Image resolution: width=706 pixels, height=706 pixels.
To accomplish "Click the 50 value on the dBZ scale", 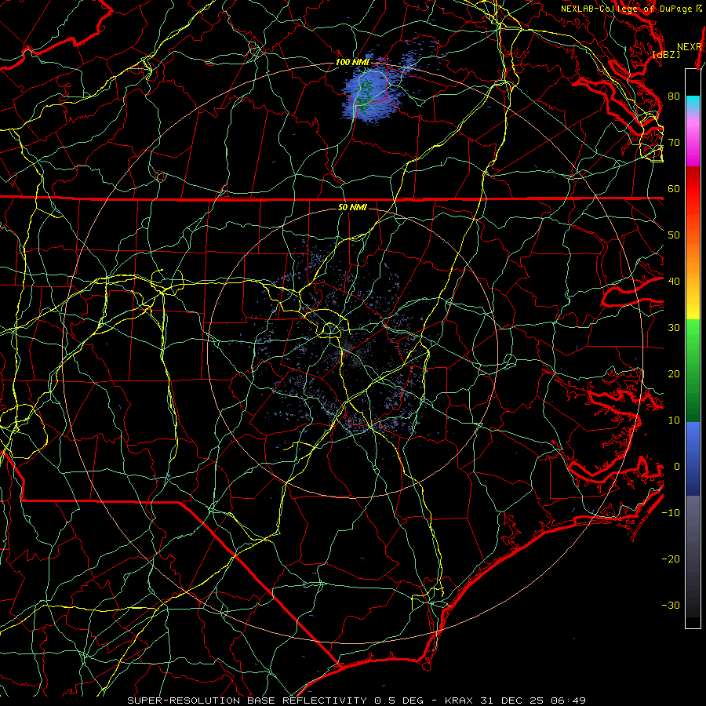I will pos(674,235).
